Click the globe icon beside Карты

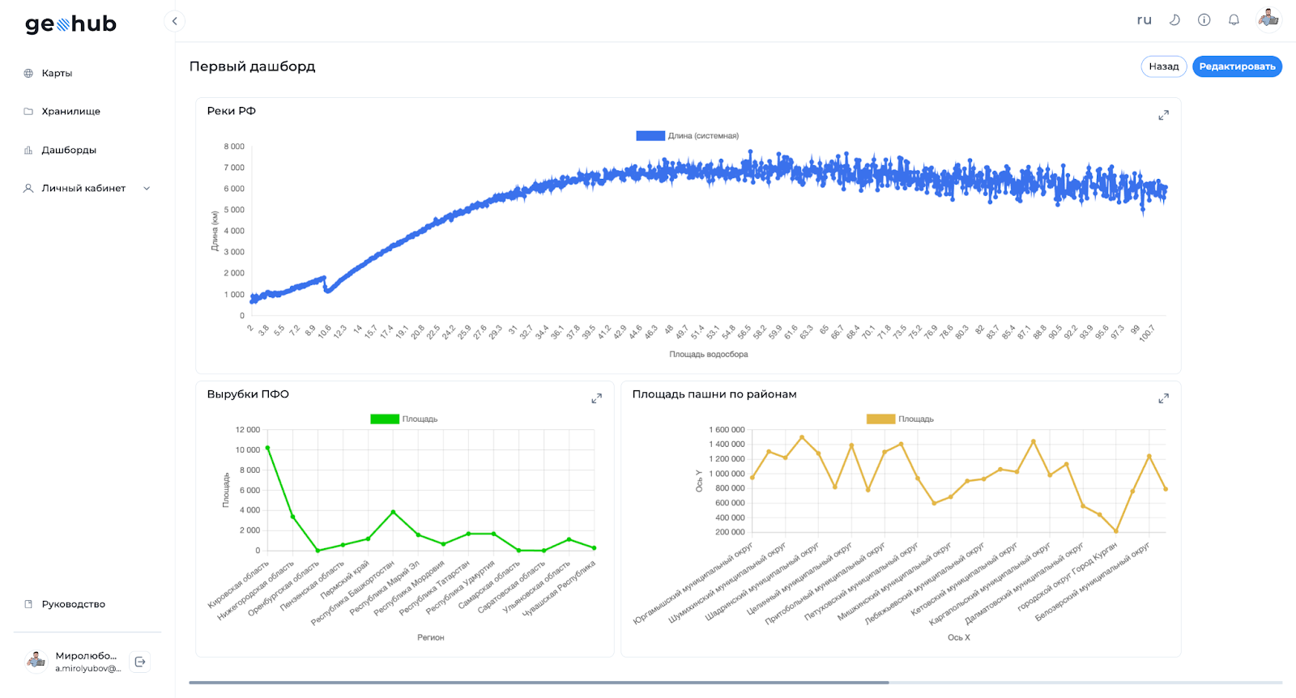tap(28, 73)
